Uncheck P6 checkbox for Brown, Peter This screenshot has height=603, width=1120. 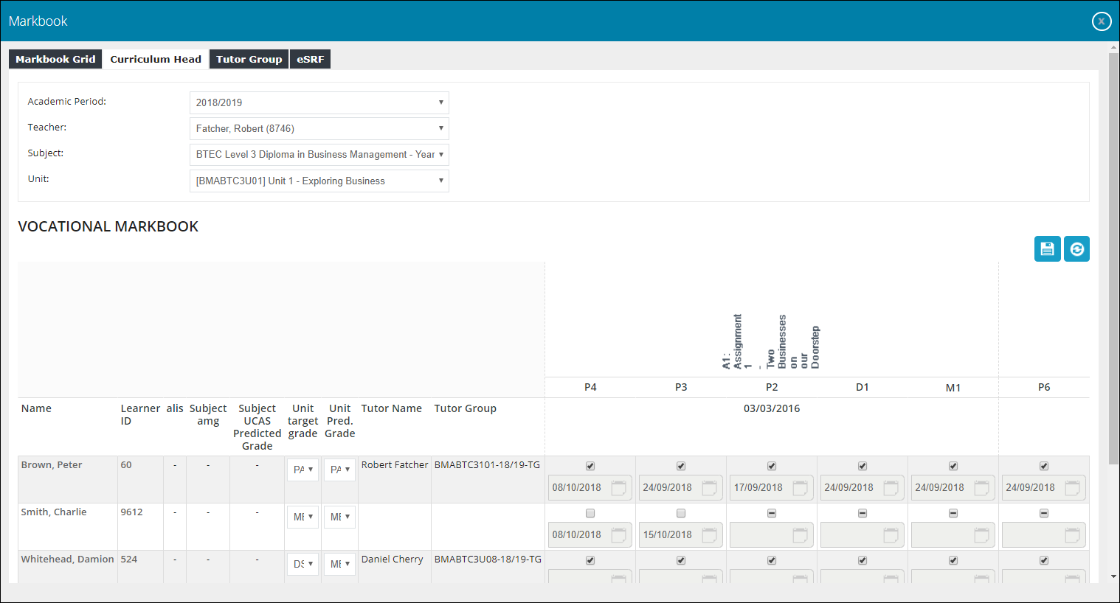pos(1044,466)
